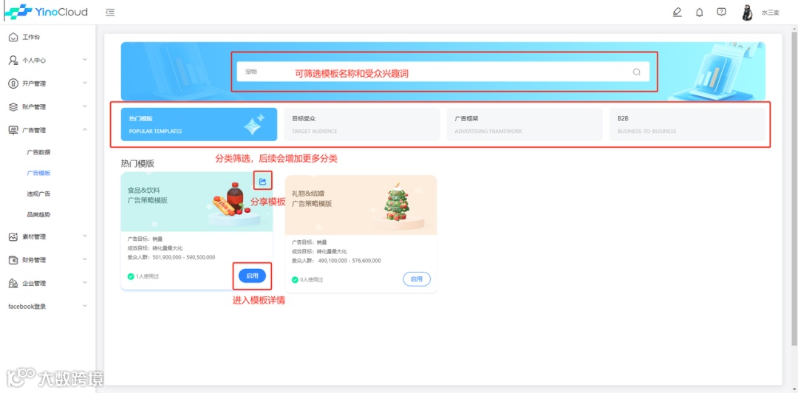Image resolution: width=798 pixels, height=393 pixels.
Task: Switch to the 目标受众 Target Audience tab
Action: pyautogui.click(x=362, y=124)
